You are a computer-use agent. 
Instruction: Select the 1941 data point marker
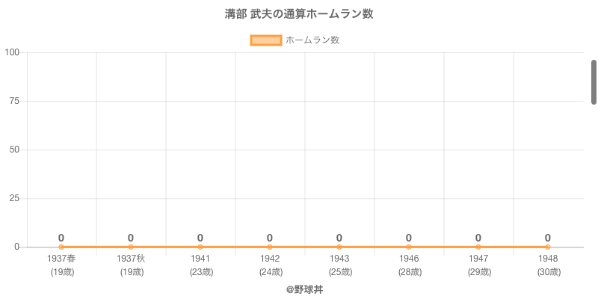pos(200,247)
